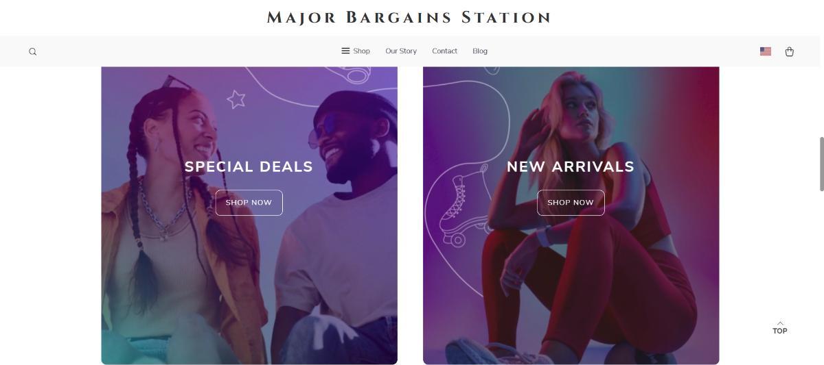The height and width of the screenshot is (365, 824).
Task: Open the Contact menu item
Action: 444,51
